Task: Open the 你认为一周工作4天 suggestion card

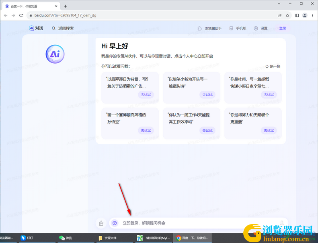Action: click(x=191, y=123)
